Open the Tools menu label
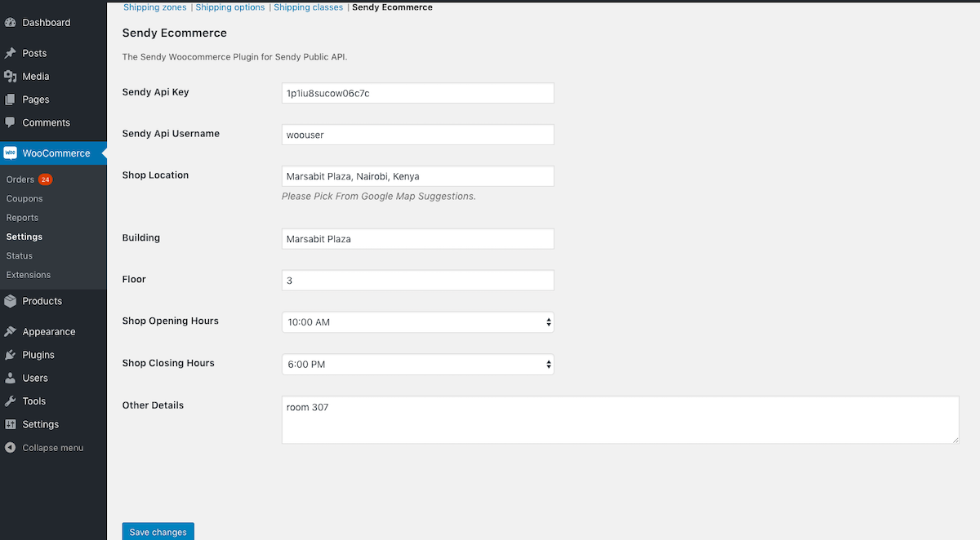 point(34,401)
